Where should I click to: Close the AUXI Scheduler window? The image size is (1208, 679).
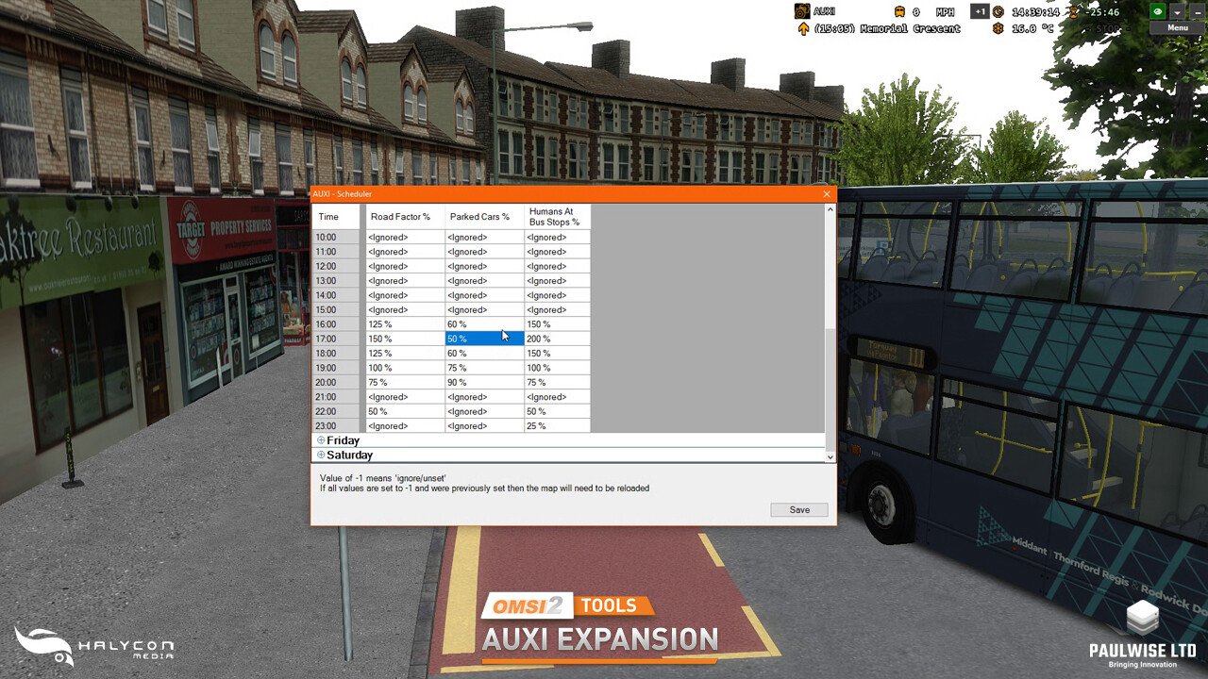coord(827,194)
